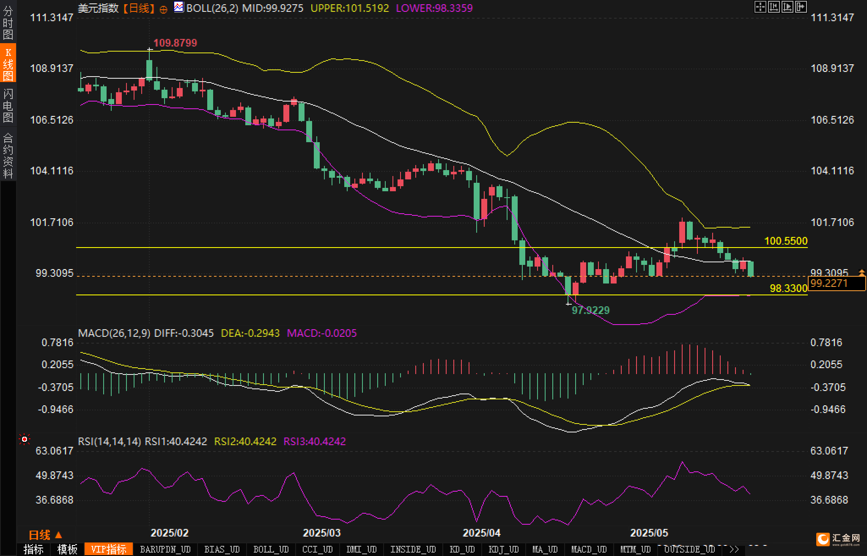Image resolution: width=867 pixels, height=556 pixels.
Task: Click the BOLL indicator chart icon
Action: (179, 7)
